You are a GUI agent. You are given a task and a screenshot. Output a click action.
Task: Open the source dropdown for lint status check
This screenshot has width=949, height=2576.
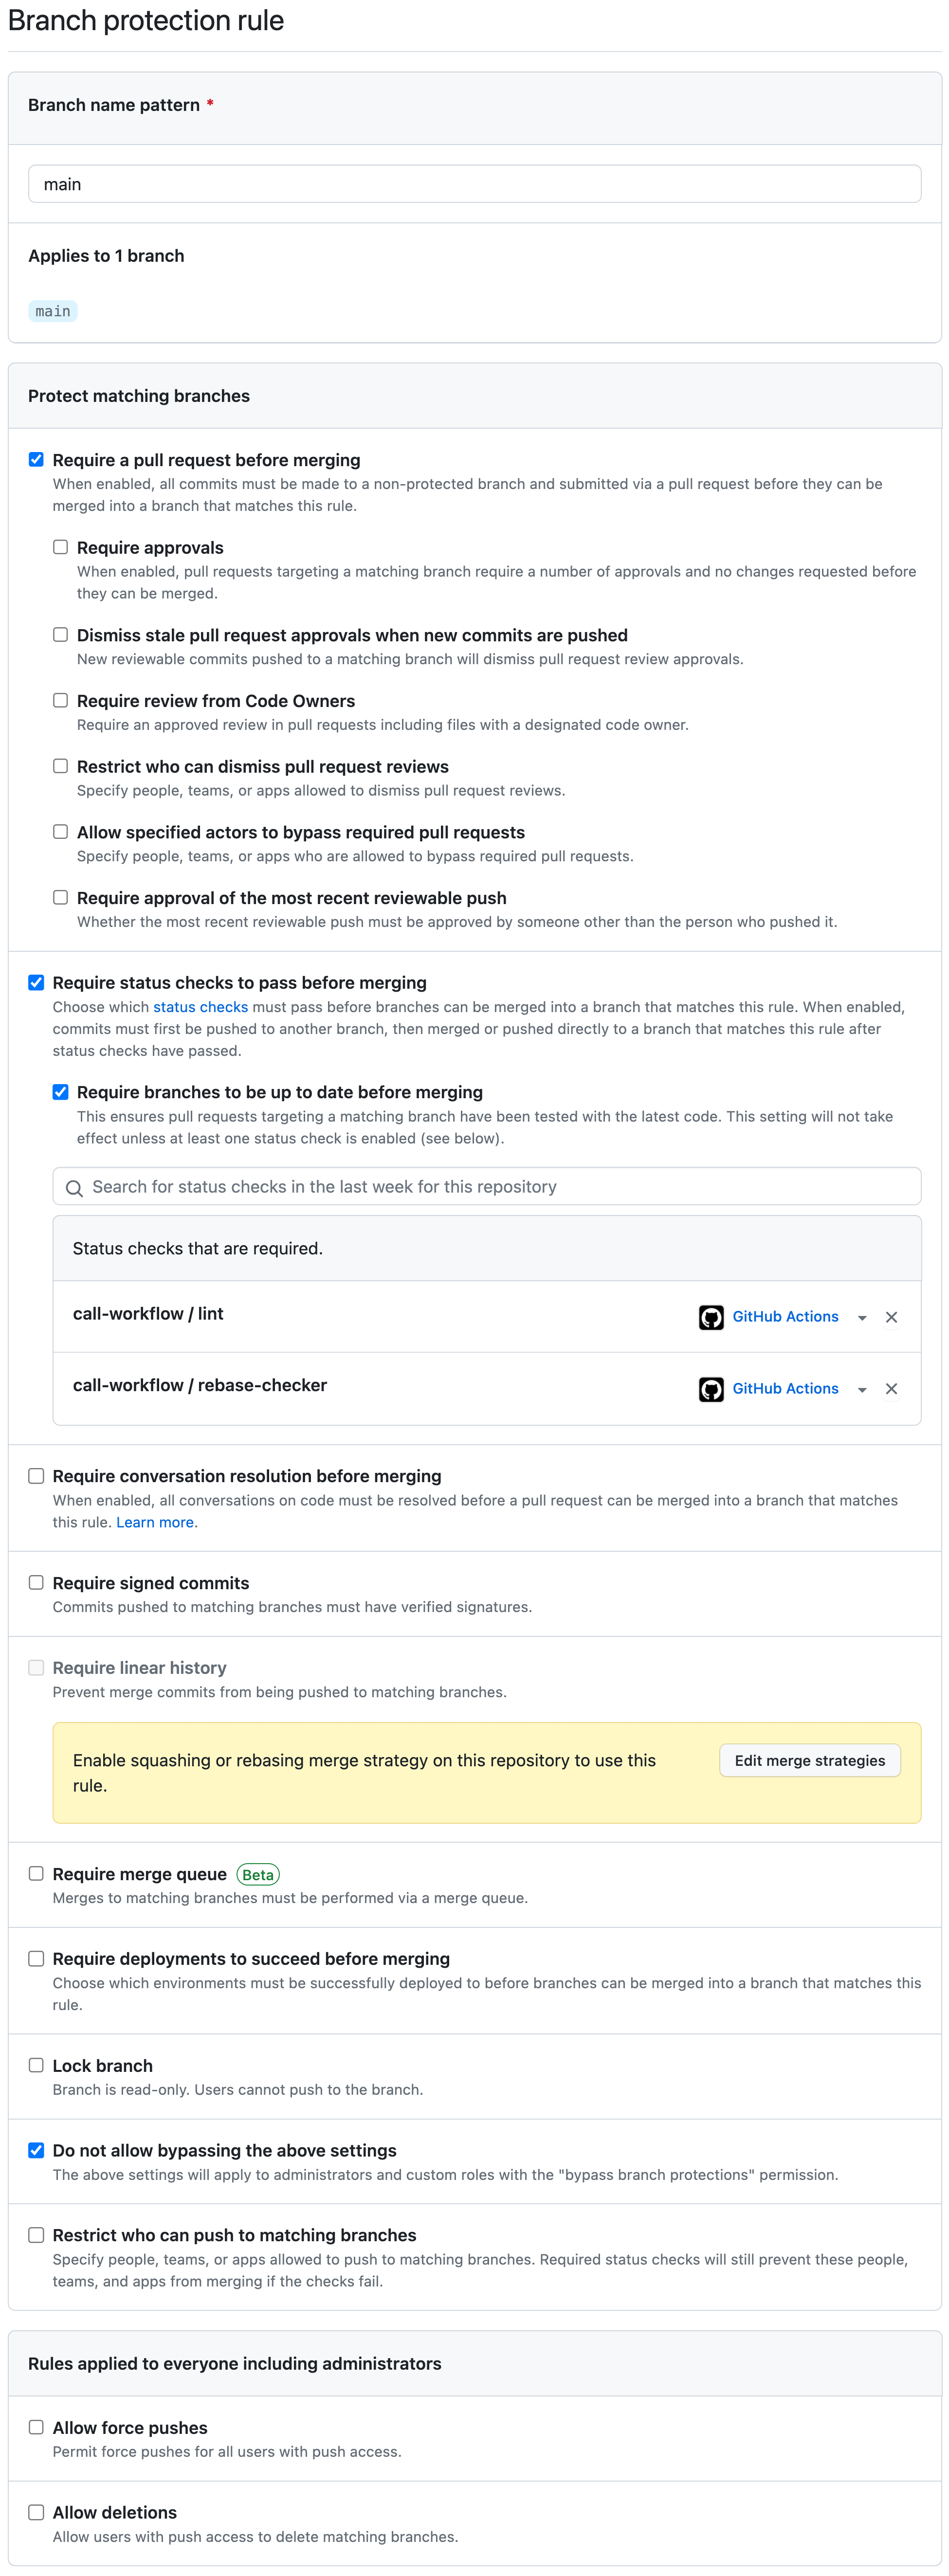pyautogui.click(x=862, y=1317)
